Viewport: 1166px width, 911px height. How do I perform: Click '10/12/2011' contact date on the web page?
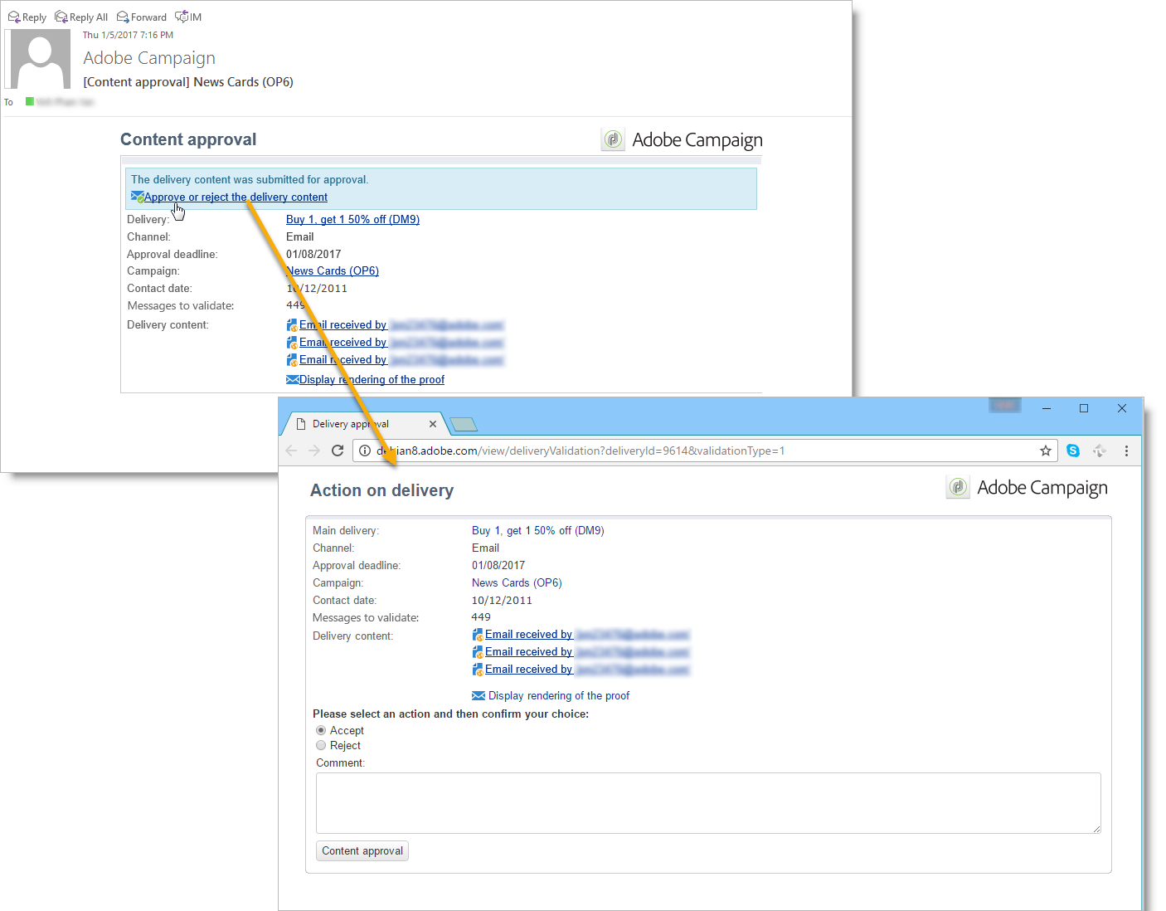(502, 601)
